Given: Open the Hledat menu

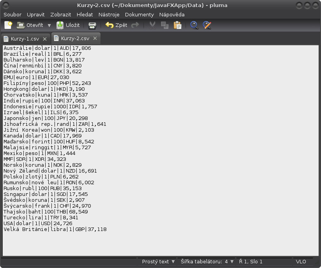Looking at the screenshot, I should [x=85, y=14].
